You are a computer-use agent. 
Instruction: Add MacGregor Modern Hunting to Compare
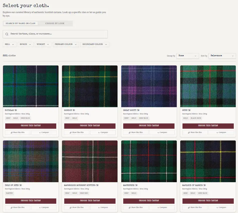pyautogui.click(x=103, y=207)
